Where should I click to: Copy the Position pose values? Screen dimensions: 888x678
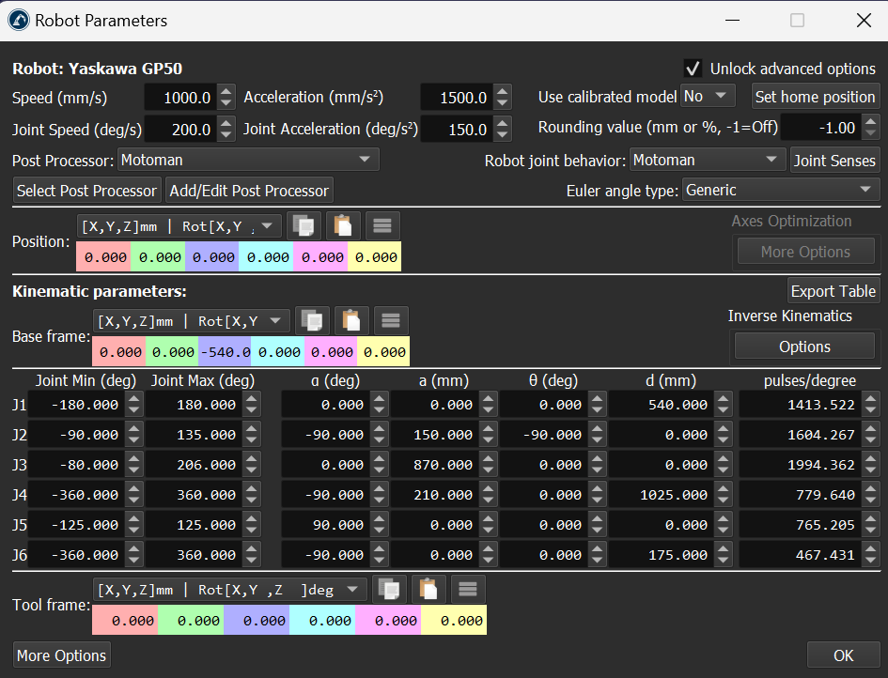(x=304, y=225)
